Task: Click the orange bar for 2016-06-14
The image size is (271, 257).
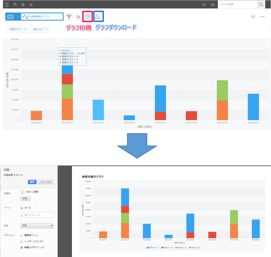Action: (36, 115)
